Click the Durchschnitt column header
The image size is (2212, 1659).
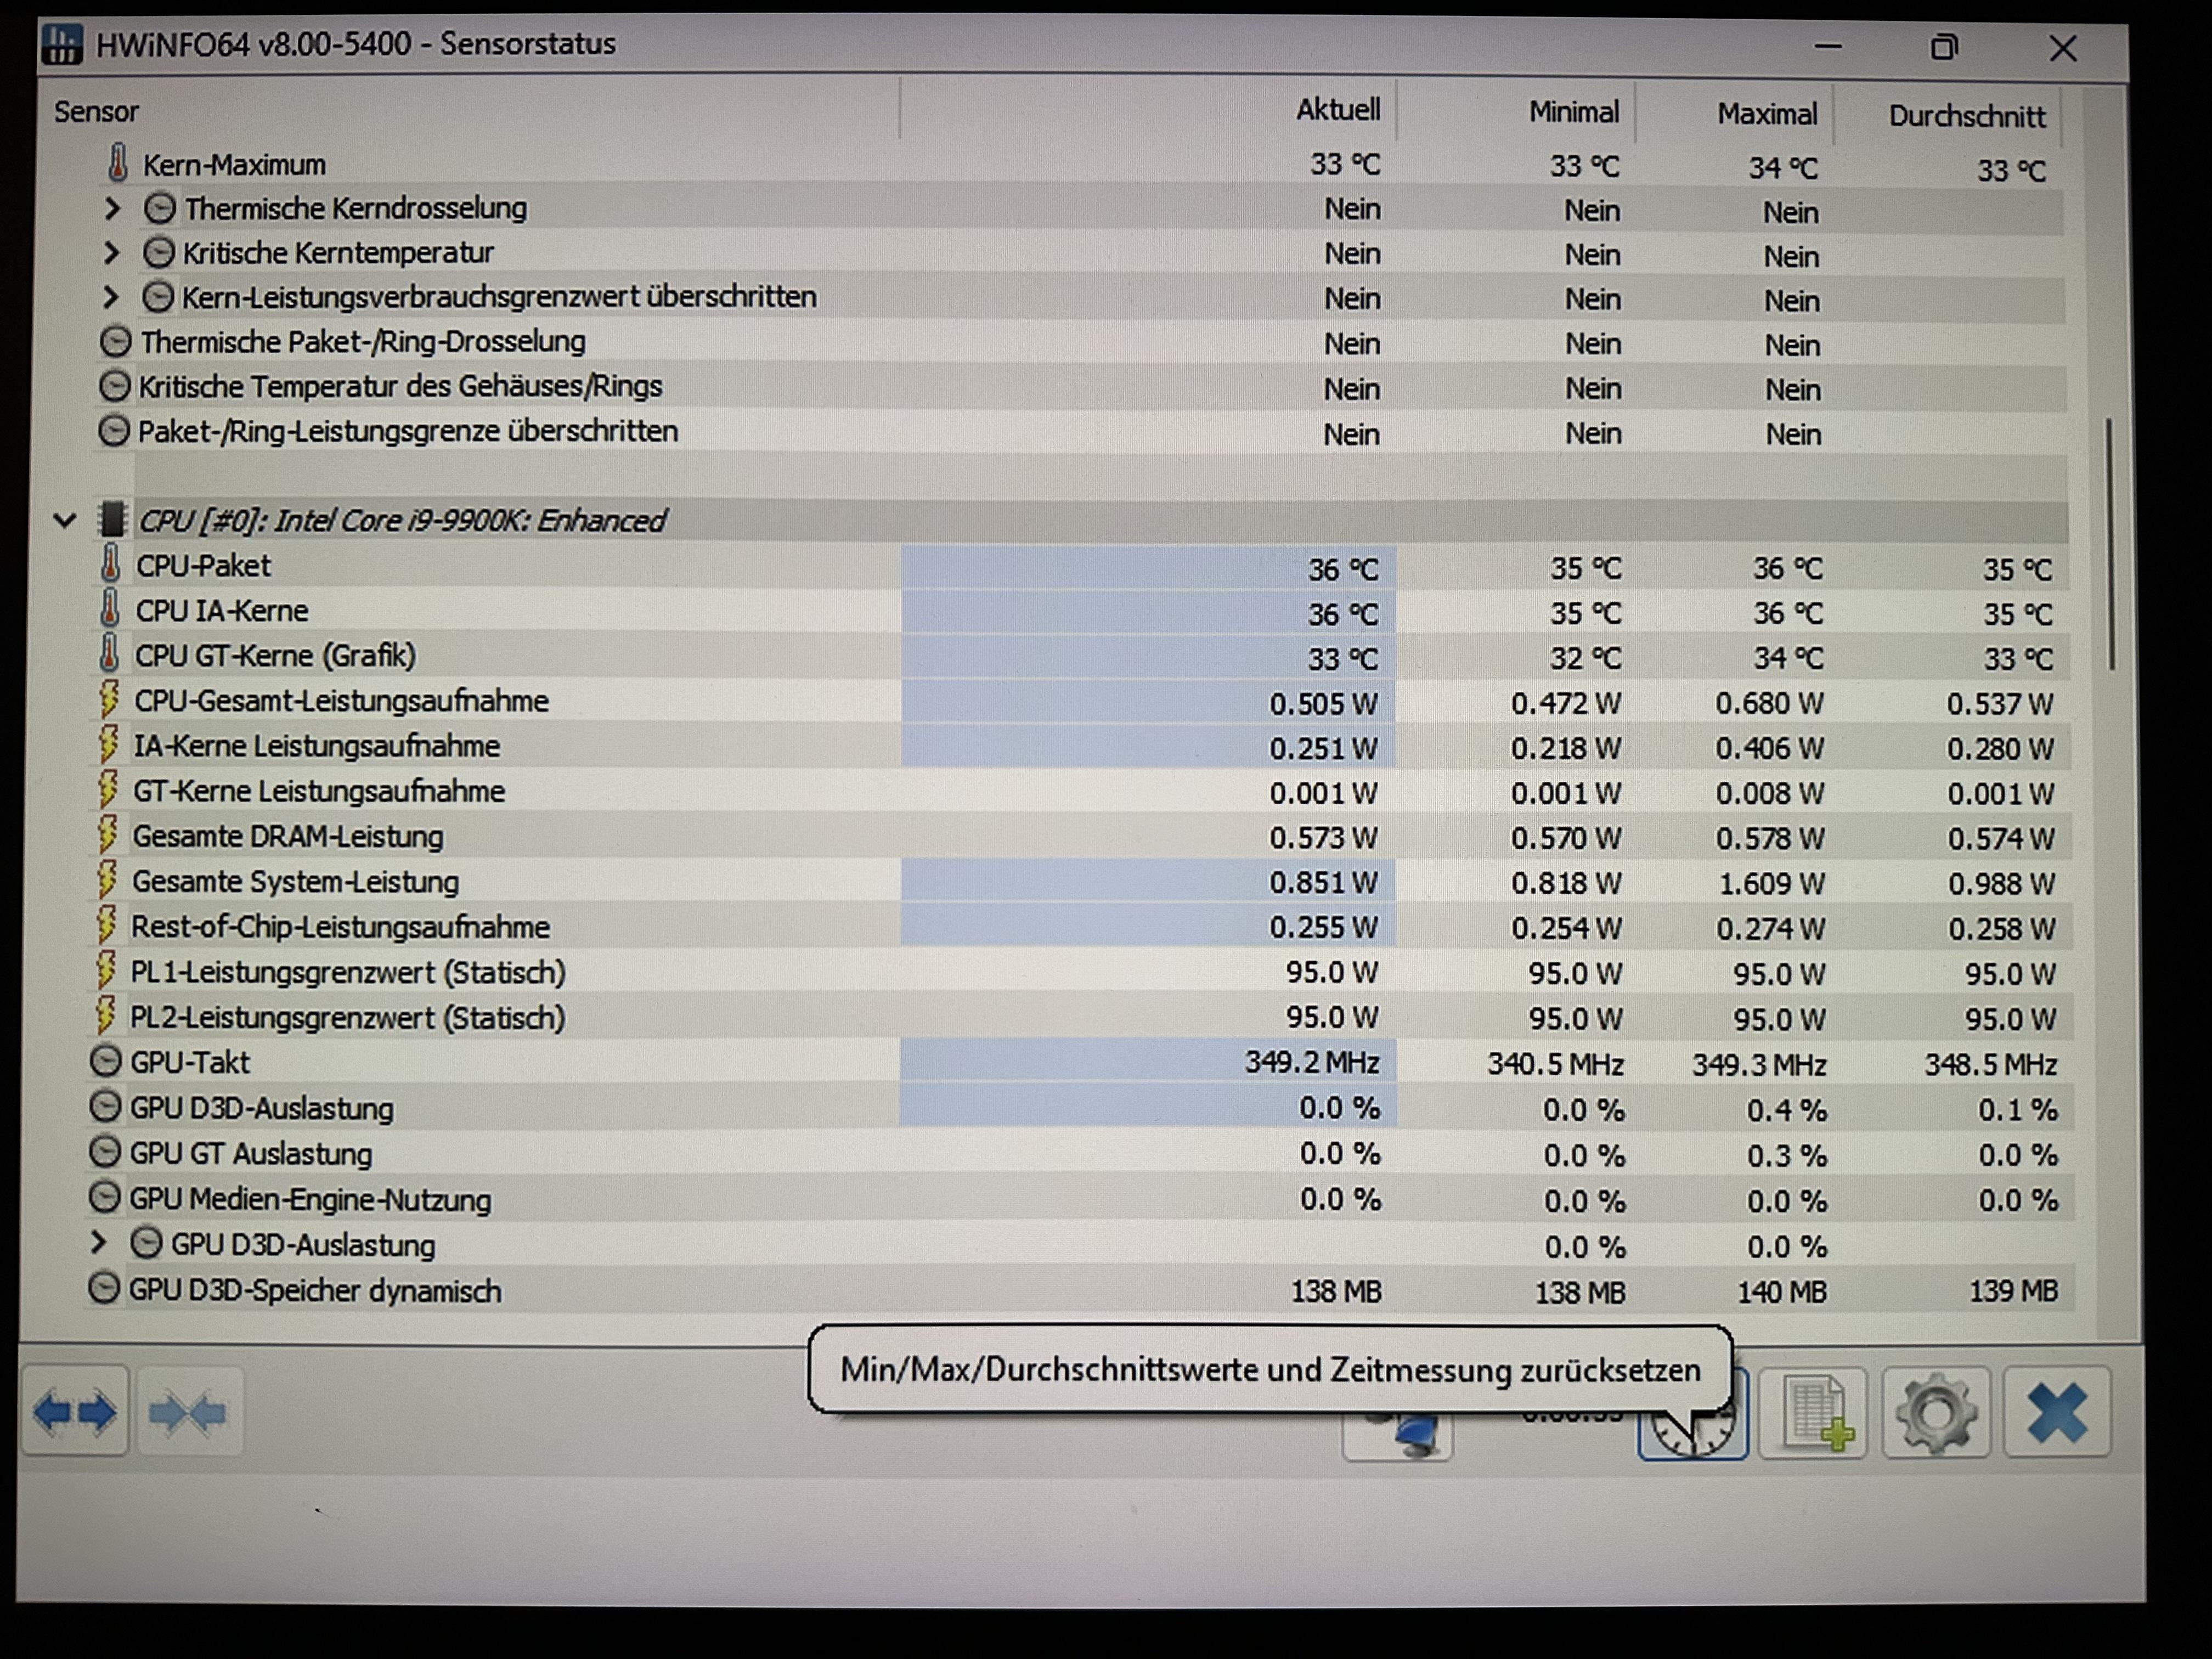[x=1967, y=116]
